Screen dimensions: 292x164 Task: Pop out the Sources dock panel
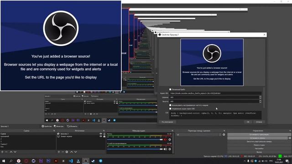coord(104,131)
